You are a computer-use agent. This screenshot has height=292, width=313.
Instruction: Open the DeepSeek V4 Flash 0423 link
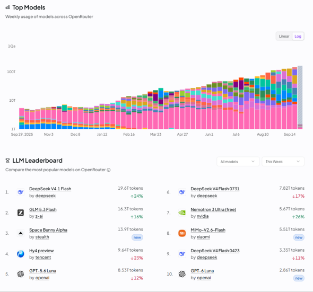pyautogui.click(x=215, y=251)
